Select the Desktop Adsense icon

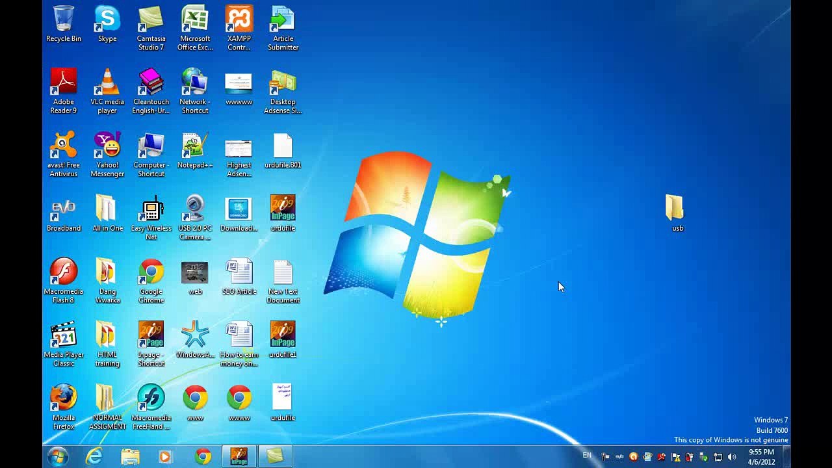283,91
